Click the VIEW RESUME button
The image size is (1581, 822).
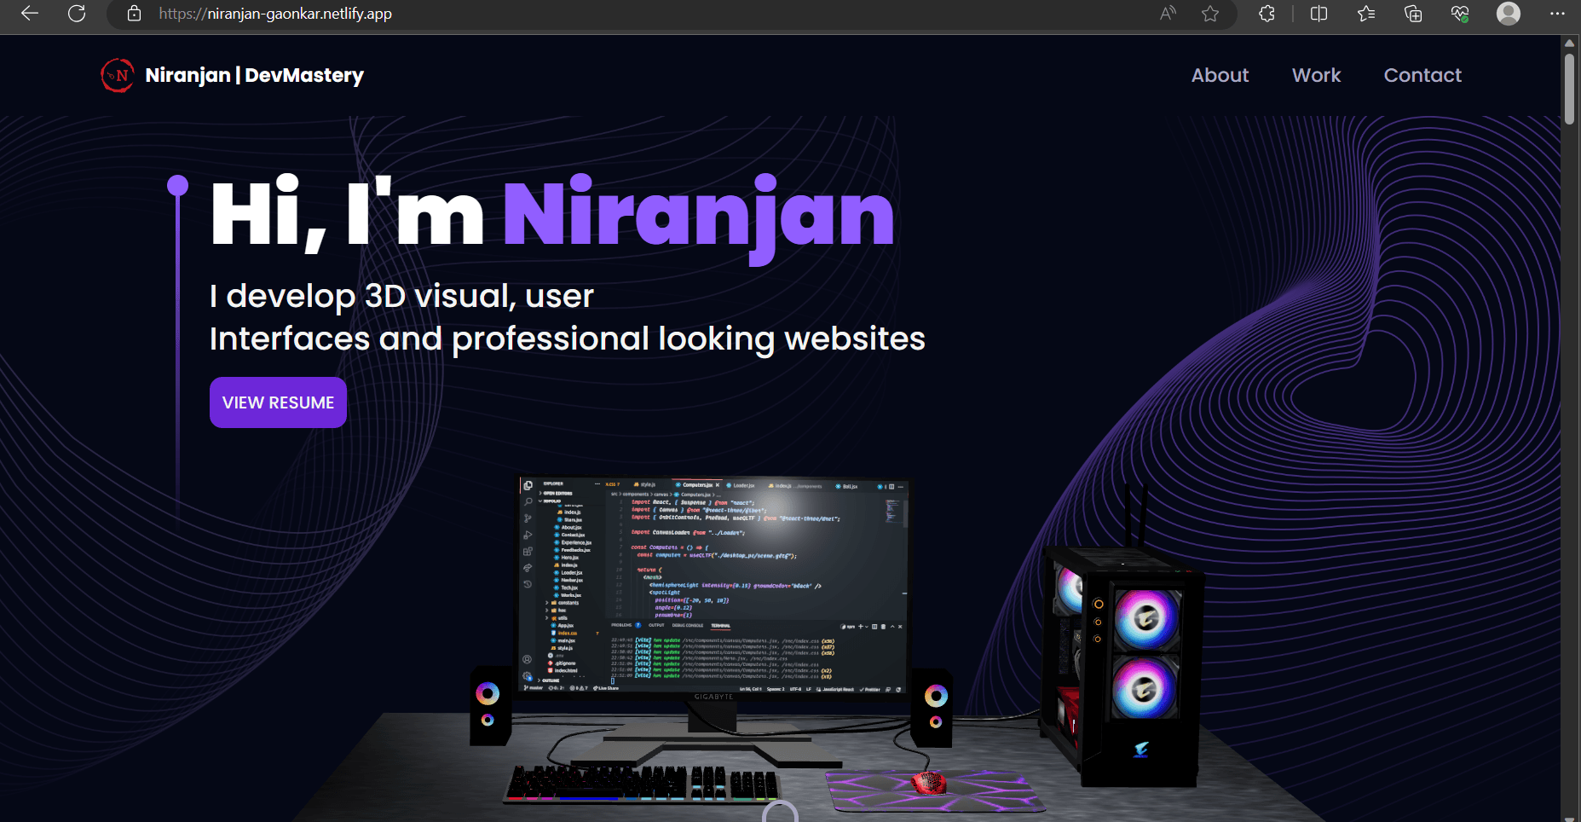tap(278, 402)
